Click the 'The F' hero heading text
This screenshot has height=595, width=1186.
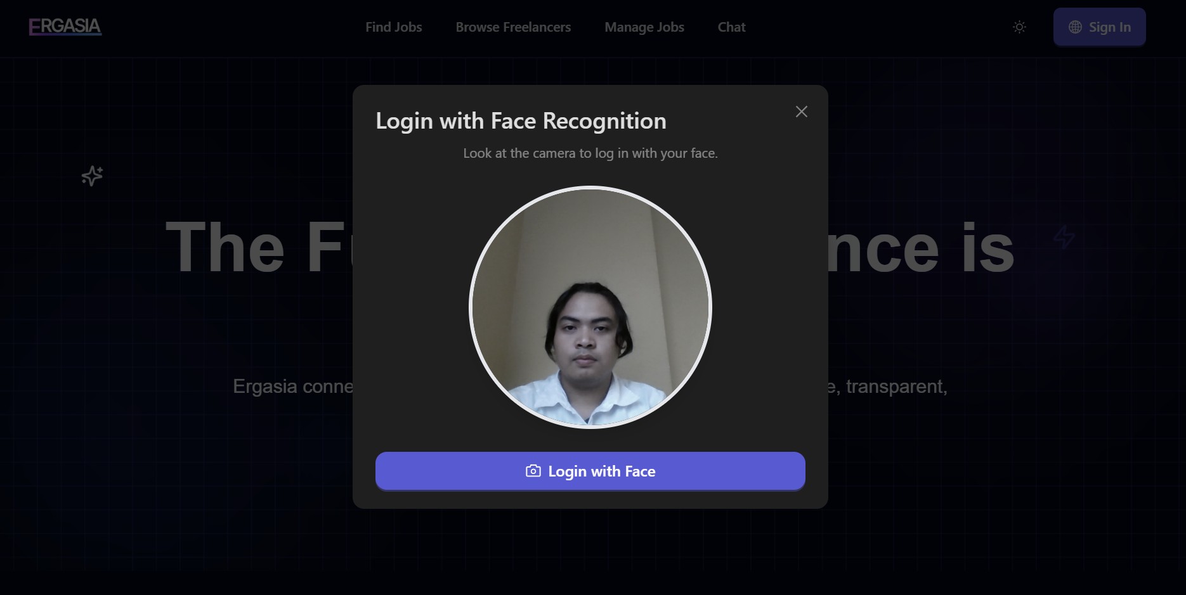(257, 248)
